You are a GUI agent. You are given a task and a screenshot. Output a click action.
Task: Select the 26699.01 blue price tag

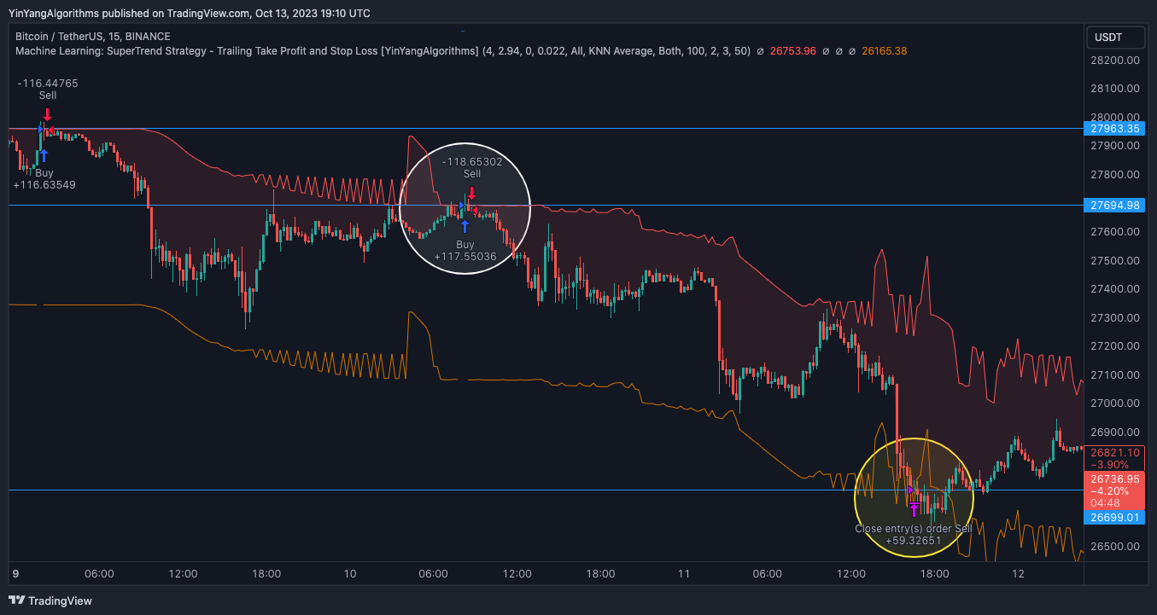(x=1114, y=517)
